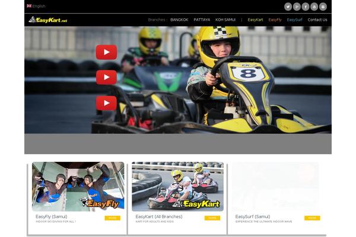Screen dimensions: 356x237
Task: Play the middle YouTube video button
Action: 106,78
